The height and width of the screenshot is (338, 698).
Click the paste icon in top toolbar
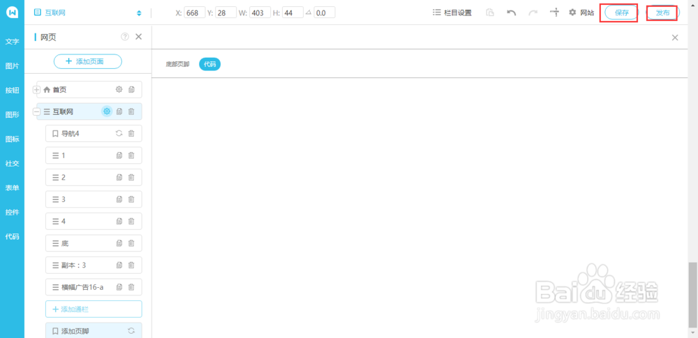(490, 13)
